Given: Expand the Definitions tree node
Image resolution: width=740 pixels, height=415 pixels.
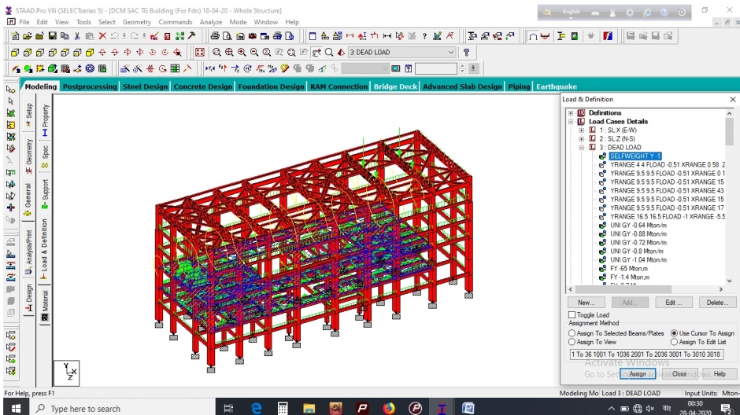Looking at the screenshot, I should point(572,113).
